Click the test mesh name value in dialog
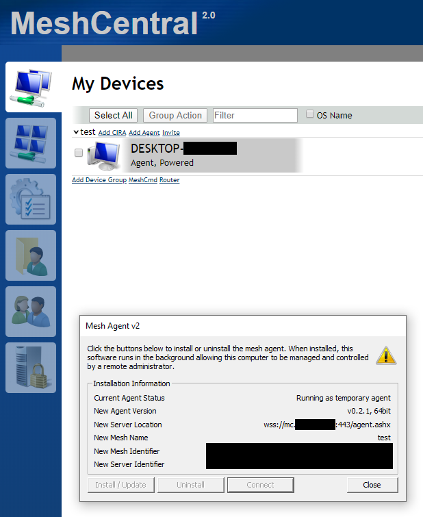 [384, 438]
